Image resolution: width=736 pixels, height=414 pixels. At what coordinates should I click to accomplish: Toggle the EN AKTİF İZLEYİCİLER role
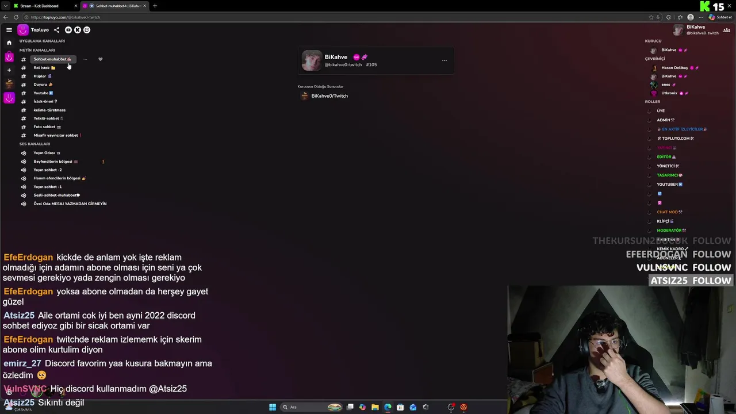pyautogui.click(x=682, y=129)
